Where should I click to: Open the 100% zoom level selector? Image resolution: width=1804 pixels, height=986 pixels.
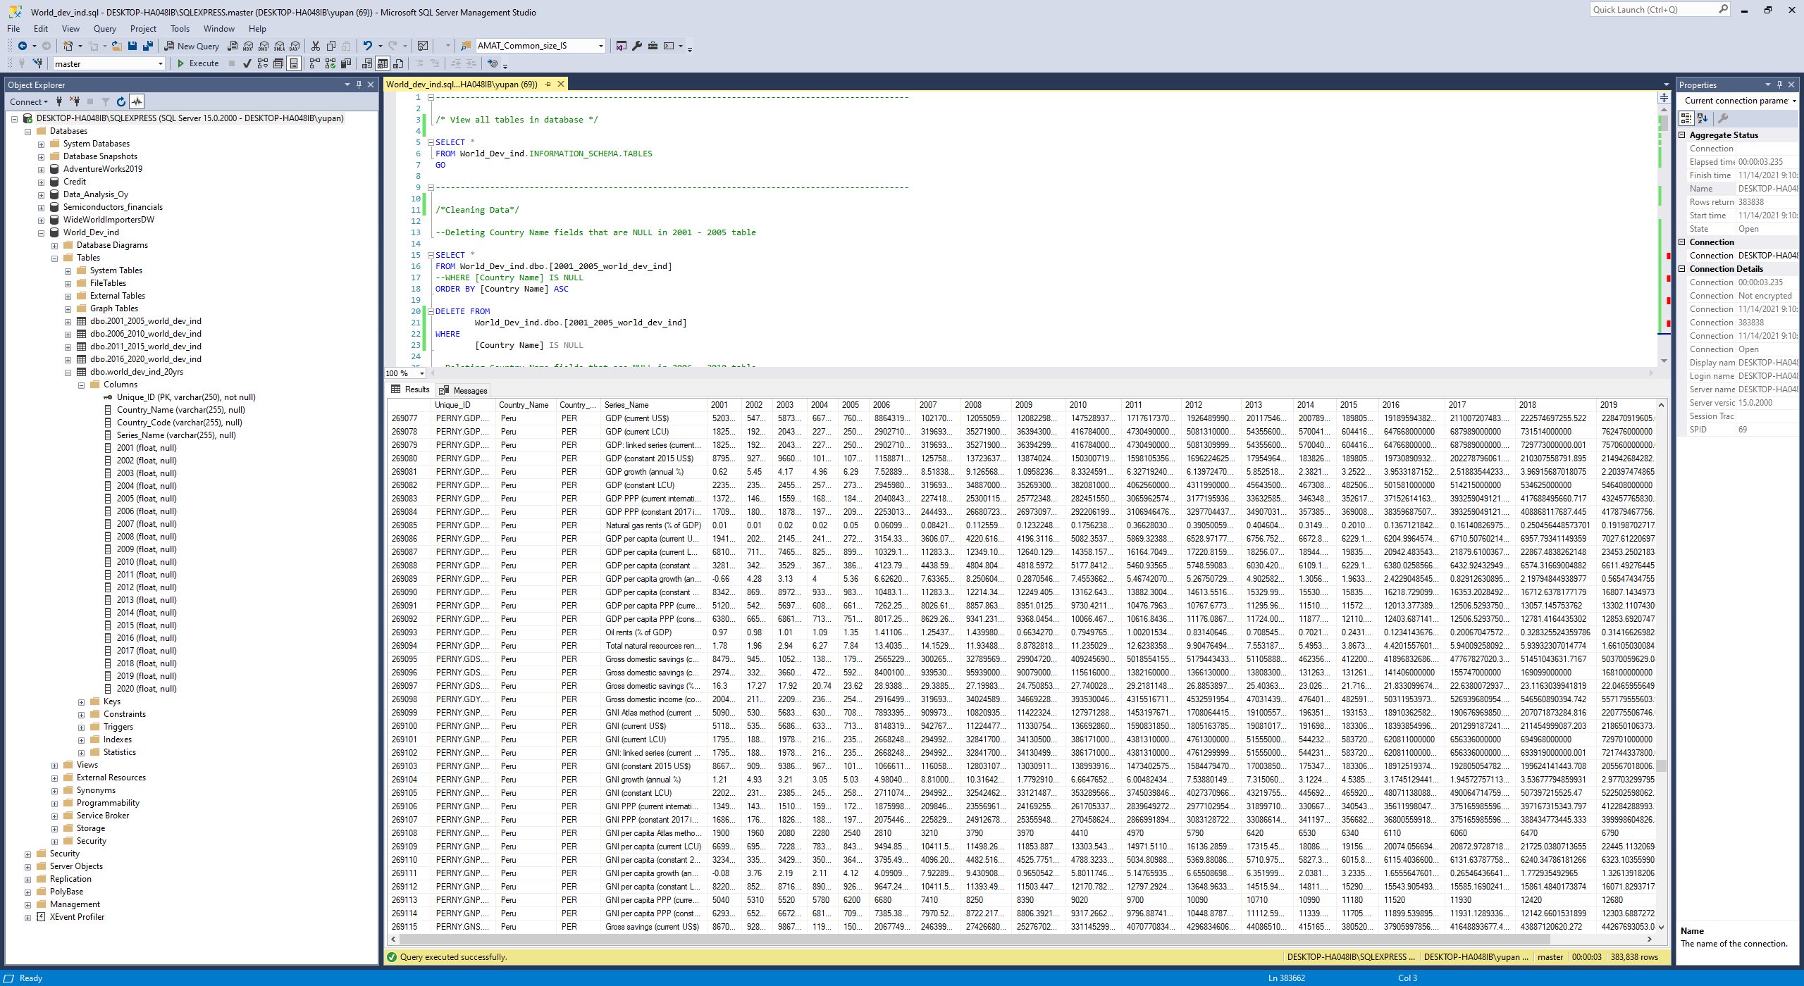click(x=421, y=373)
